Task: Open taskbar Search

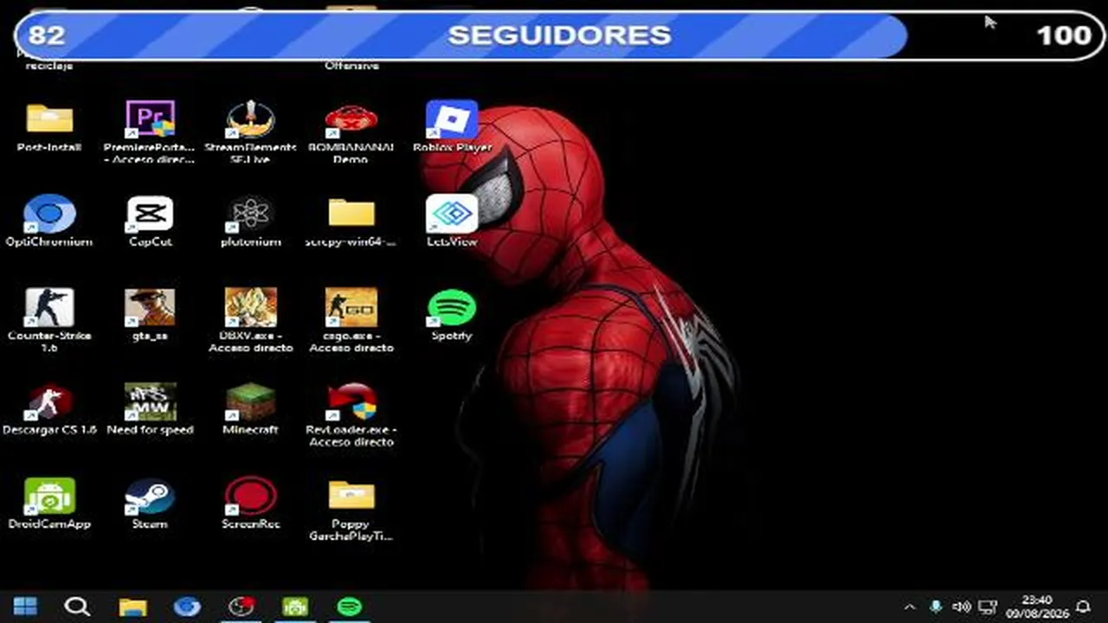Action: coord(77,607)
